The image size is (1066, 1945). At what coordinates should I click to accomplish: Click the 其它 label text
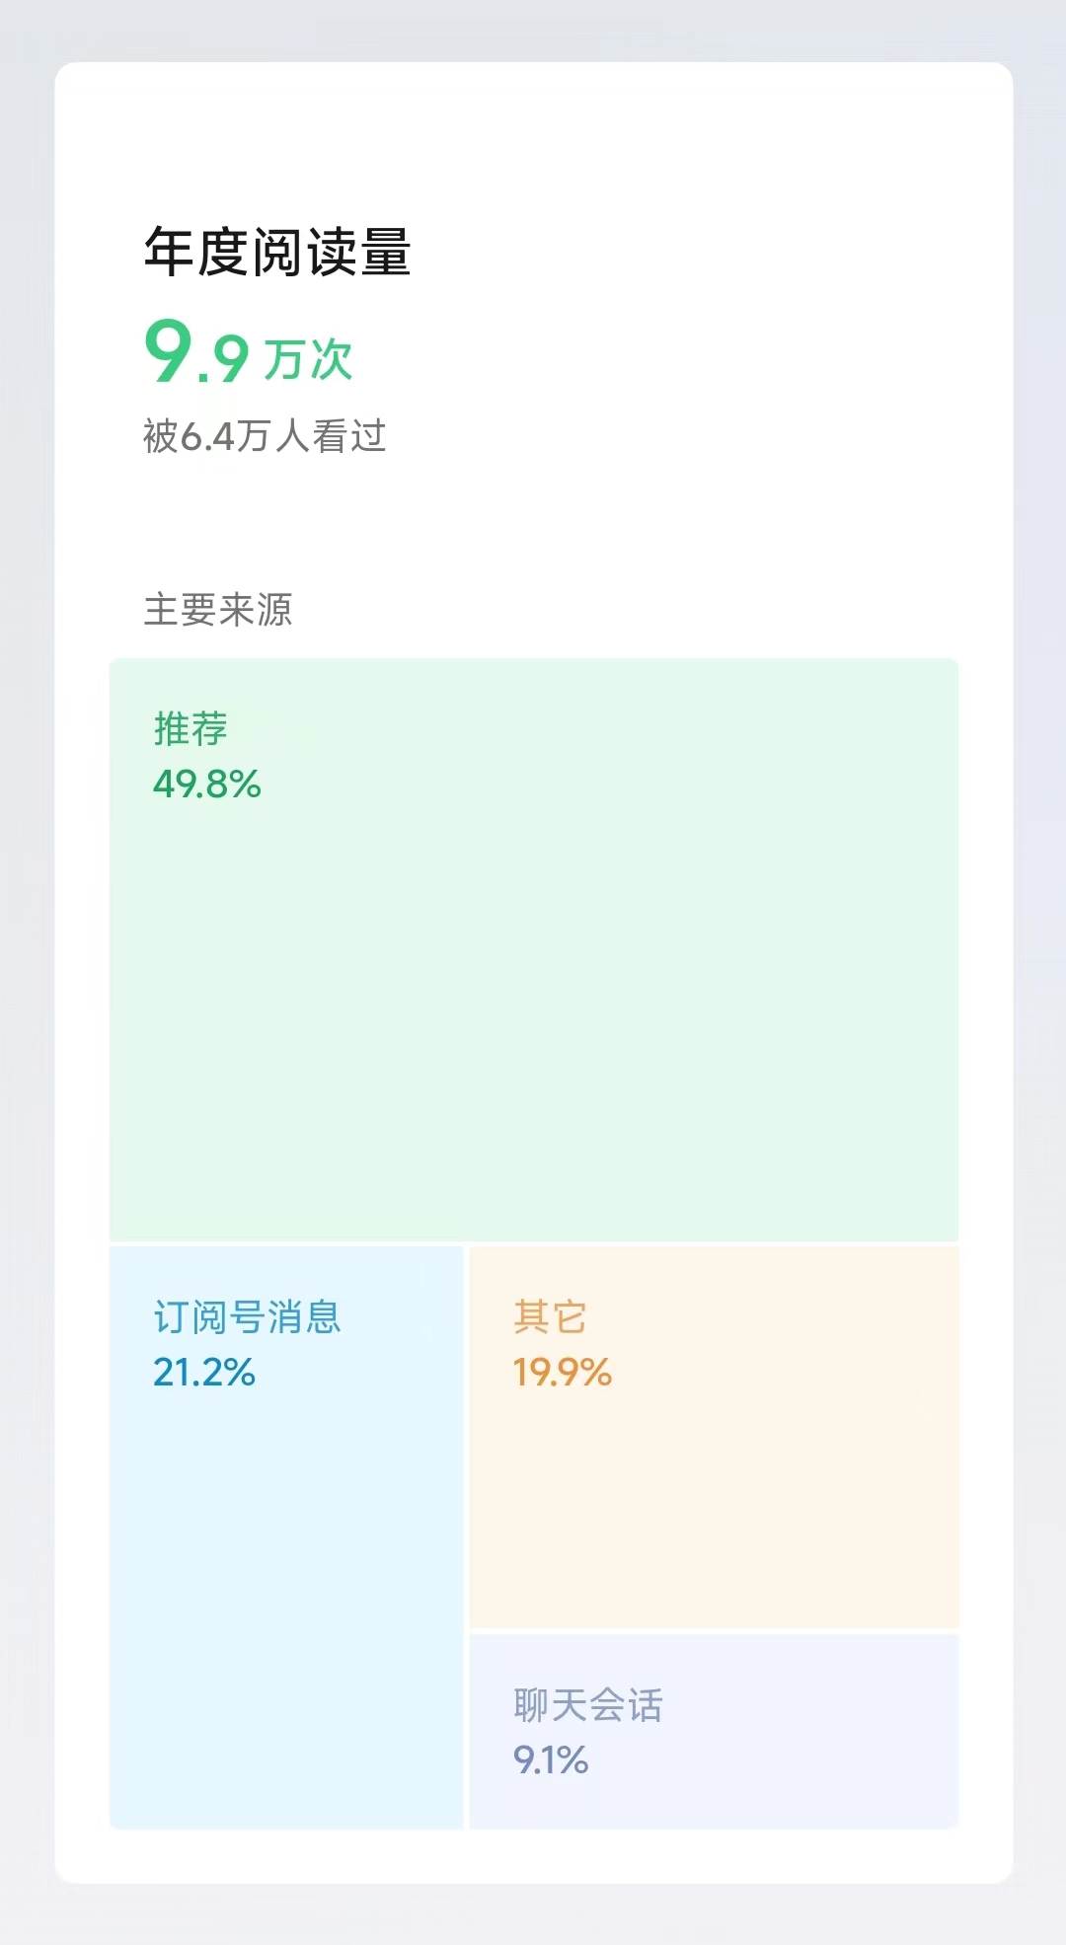[x=550, y=1317]
